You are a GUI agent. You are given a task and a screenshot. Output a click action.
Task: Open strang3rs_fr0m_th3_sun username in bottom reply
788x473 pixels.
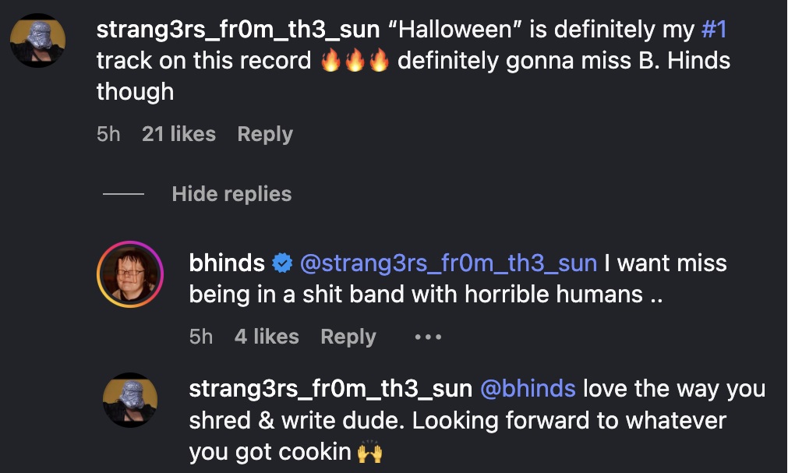point(330,389)
